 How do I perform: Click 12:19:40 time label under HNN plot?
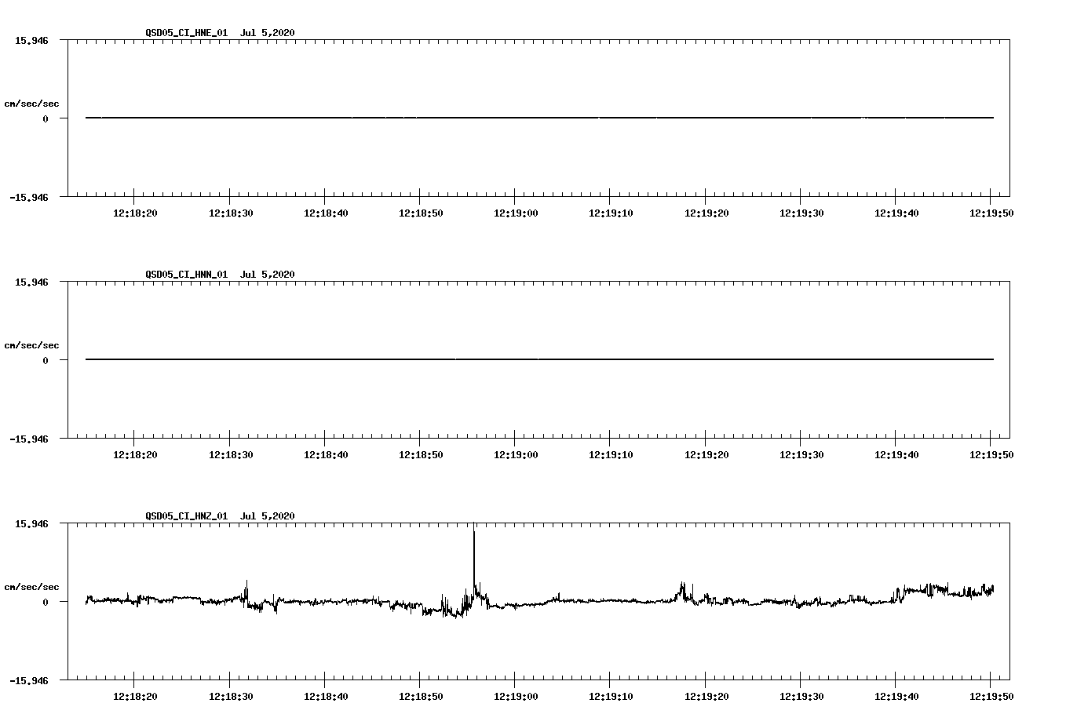(x=896, y=454)
